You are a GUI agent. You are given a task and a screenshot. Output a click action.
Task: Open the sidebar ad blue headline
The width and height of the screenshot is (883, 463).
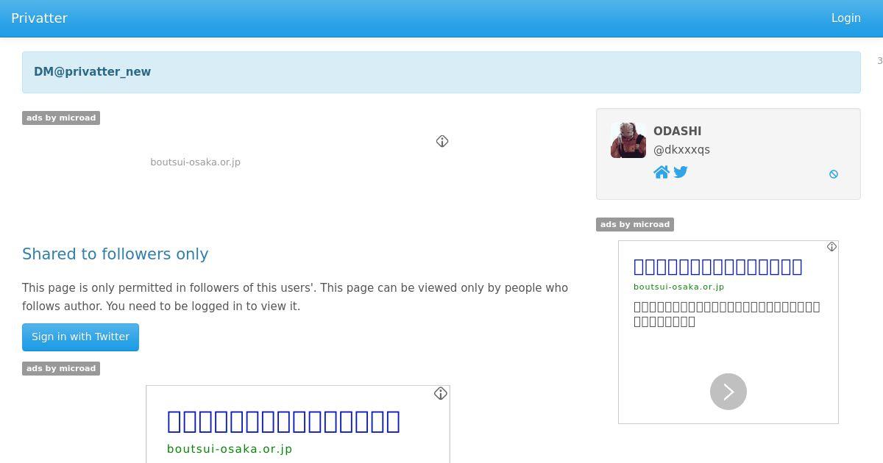(717, 267)
